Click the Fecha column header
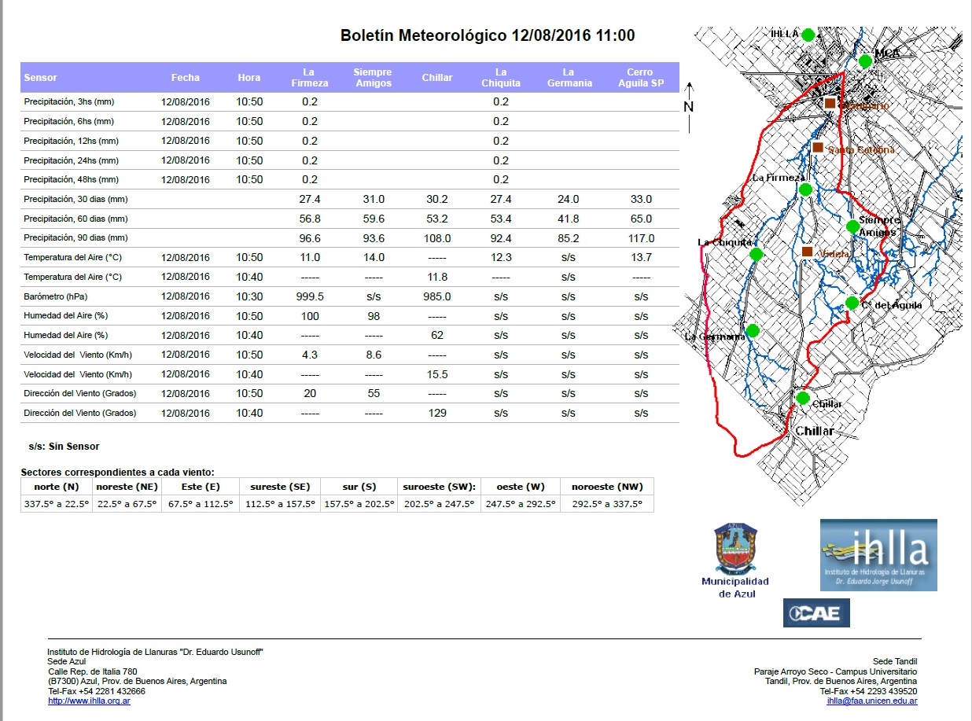972x721 pixels. click(186, 78)
